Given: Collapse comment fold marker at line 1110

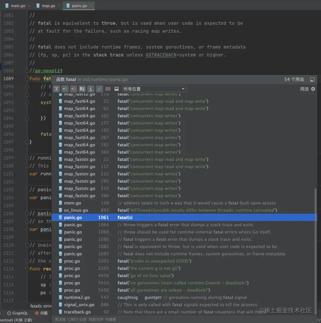Looking at the screenshot, I should pos(27,245).
